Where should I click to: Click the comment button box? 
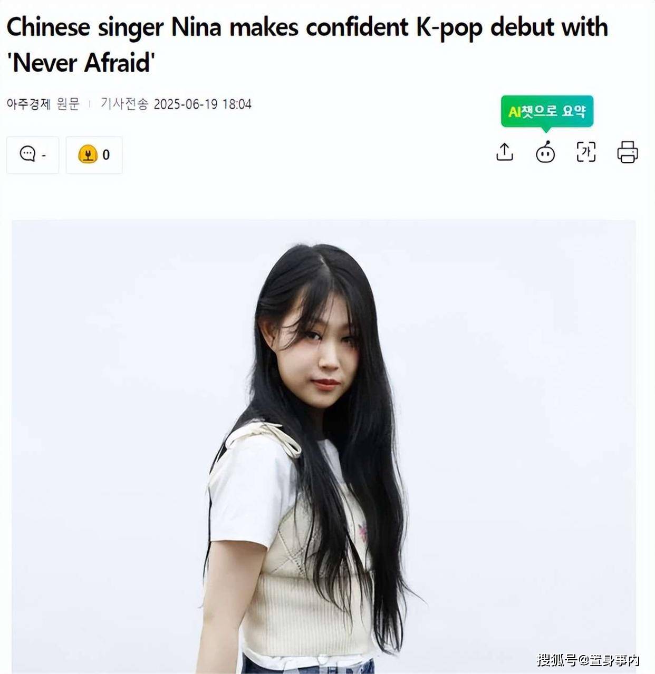coord(33,155)
